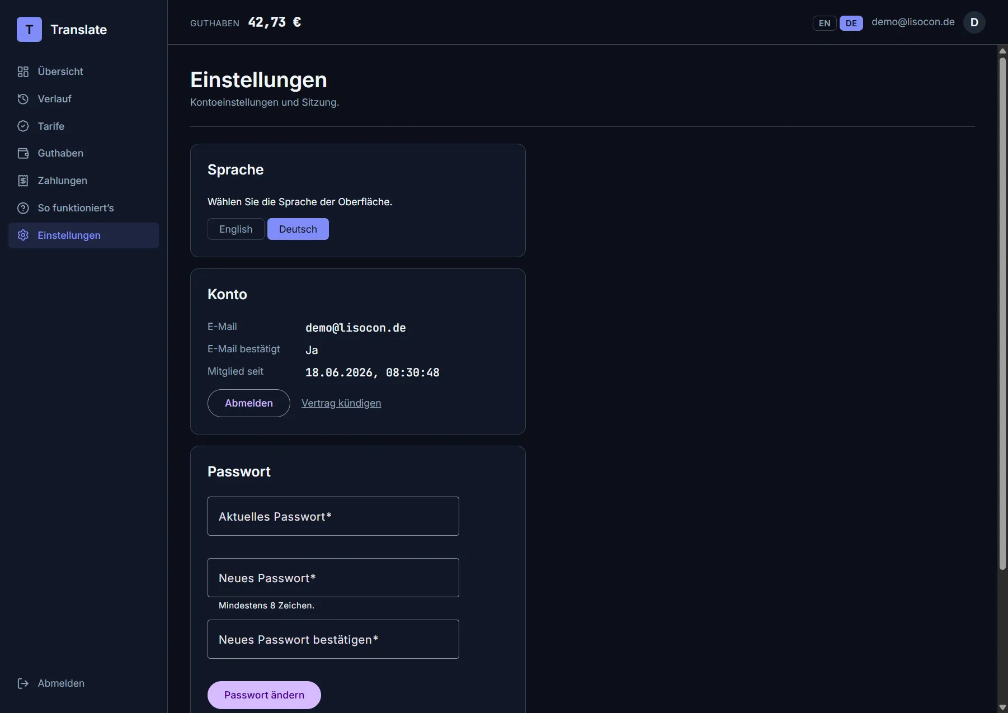Click the Mindestens 8 Zeichen hint
This screenshot has width=1008, height=713.
coord(266,606)
